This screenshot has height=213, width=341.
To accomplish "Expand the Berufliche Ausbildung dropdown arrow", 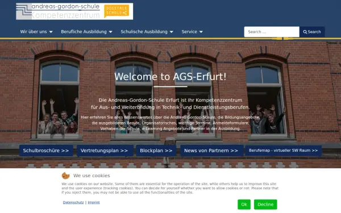I will click(x=110, y=32).
